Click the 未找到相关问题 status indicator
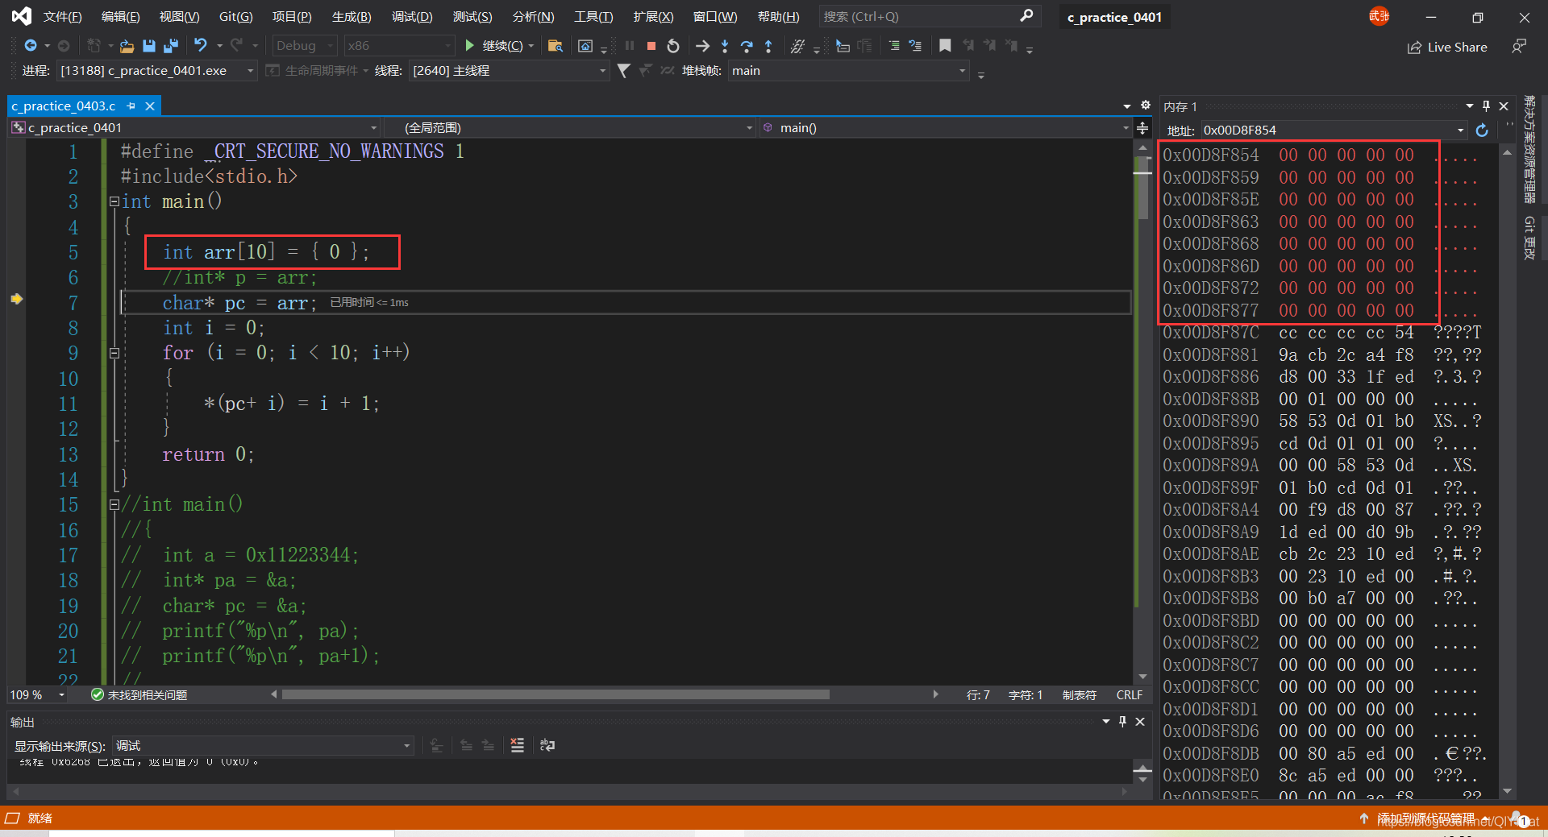 (x=139, y=695)
